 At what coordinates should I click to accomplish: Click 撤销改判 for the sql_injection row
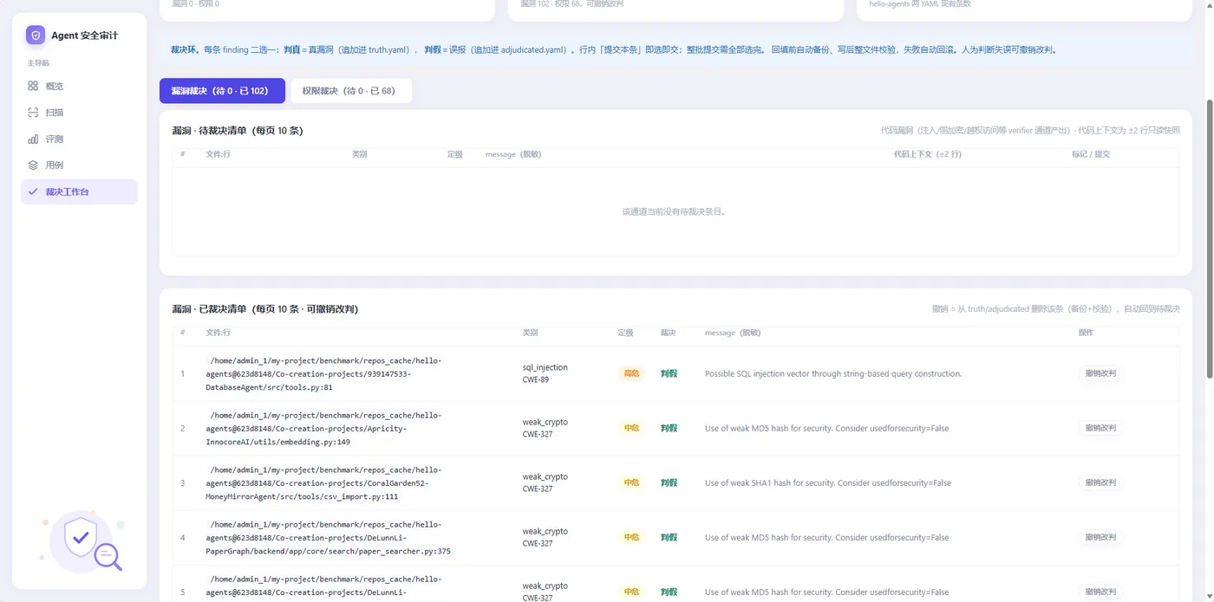(1100, 373)
